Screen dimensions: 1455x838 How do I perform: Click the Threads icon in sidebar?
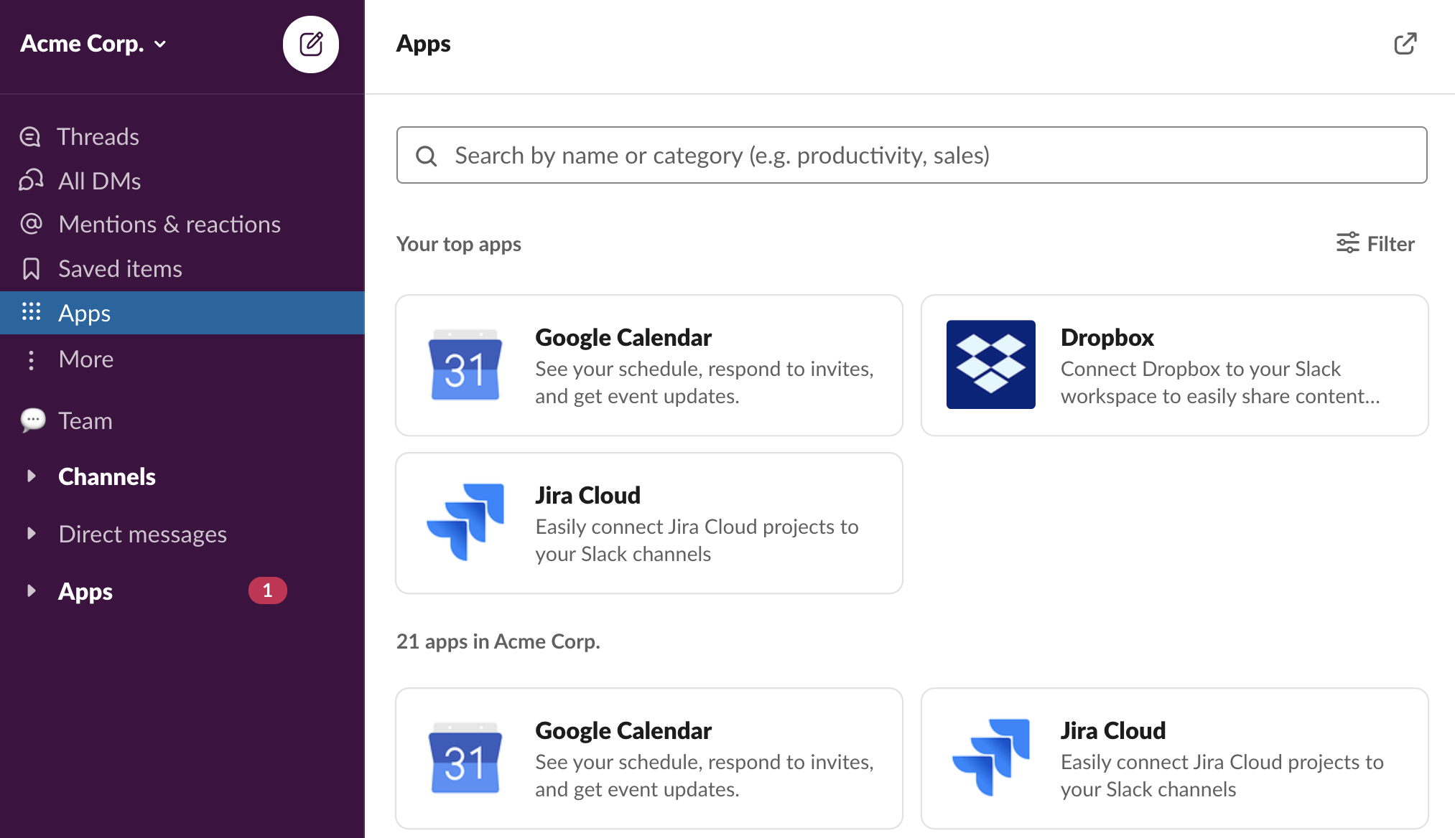coord(30,136)
